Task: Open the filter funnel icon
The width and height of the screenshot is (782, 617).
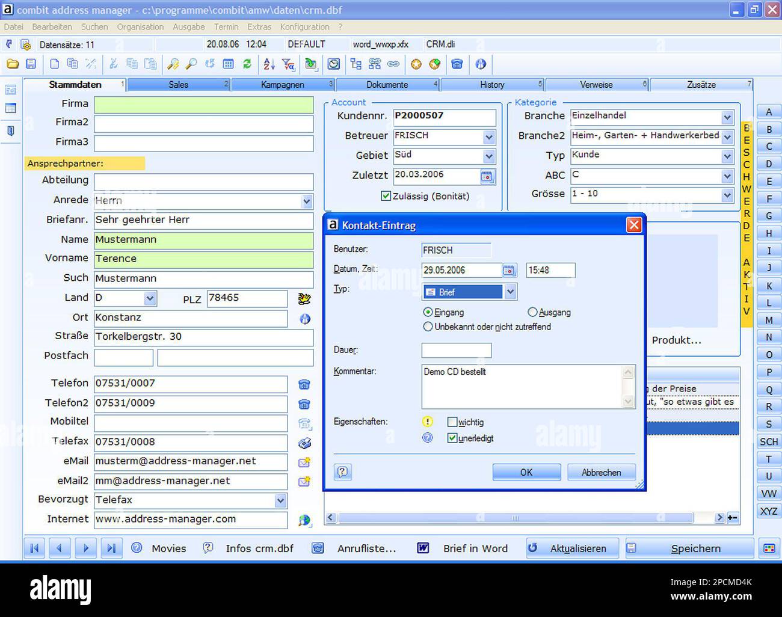Action: (x=288, y=64)
